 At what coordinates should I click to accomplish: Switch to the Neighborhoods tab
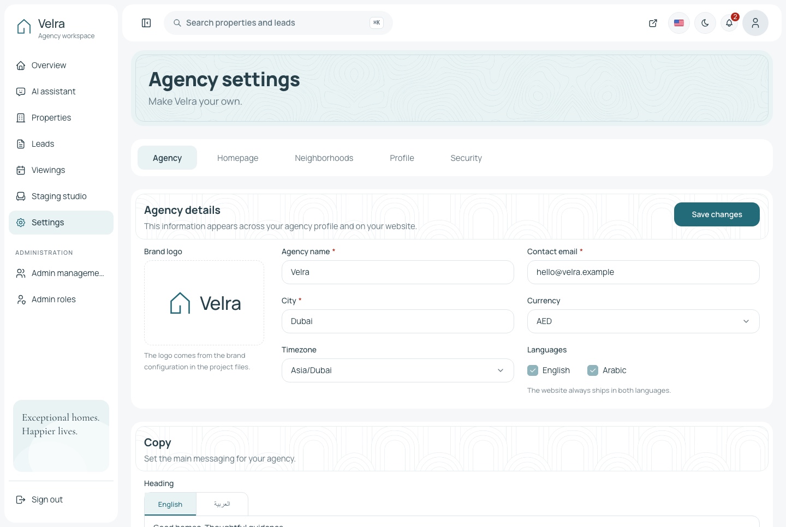(324, 158)
